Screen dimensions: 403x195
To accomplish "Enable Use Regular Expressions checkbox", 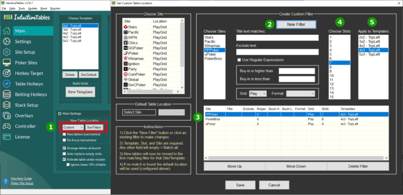I will point(239,60).
